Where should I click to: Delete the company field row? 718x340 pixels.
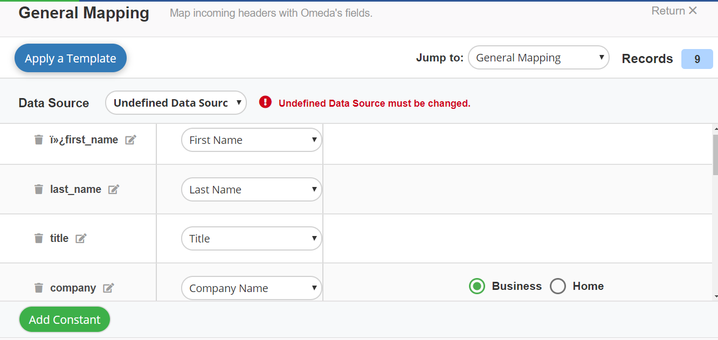coord(39,288)
